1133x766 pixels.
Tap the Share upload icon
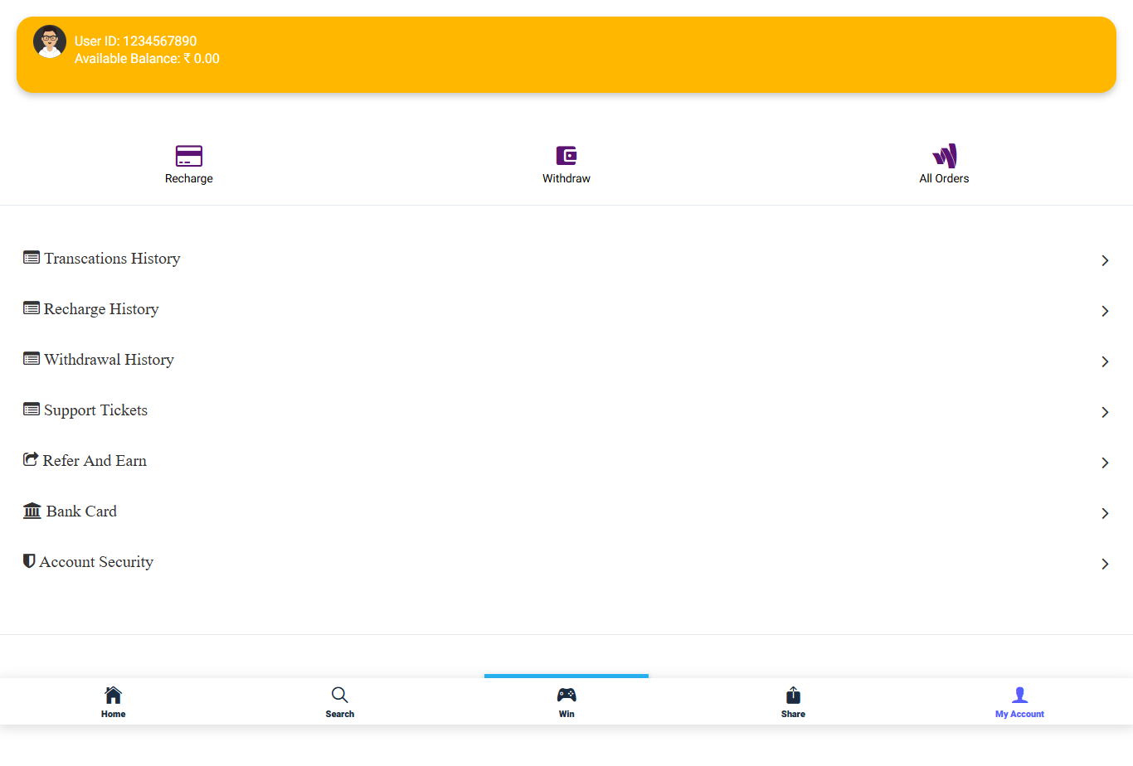793,695
